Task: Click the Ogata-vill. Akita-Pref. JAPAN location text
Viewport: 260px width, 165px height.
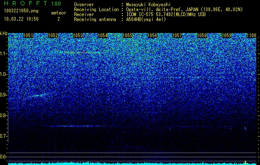Action: (184, 9)
